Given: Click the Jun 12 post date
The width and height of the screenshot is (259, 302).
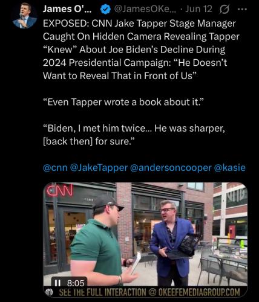Looking at the screenshot, I should pos(198,9).
